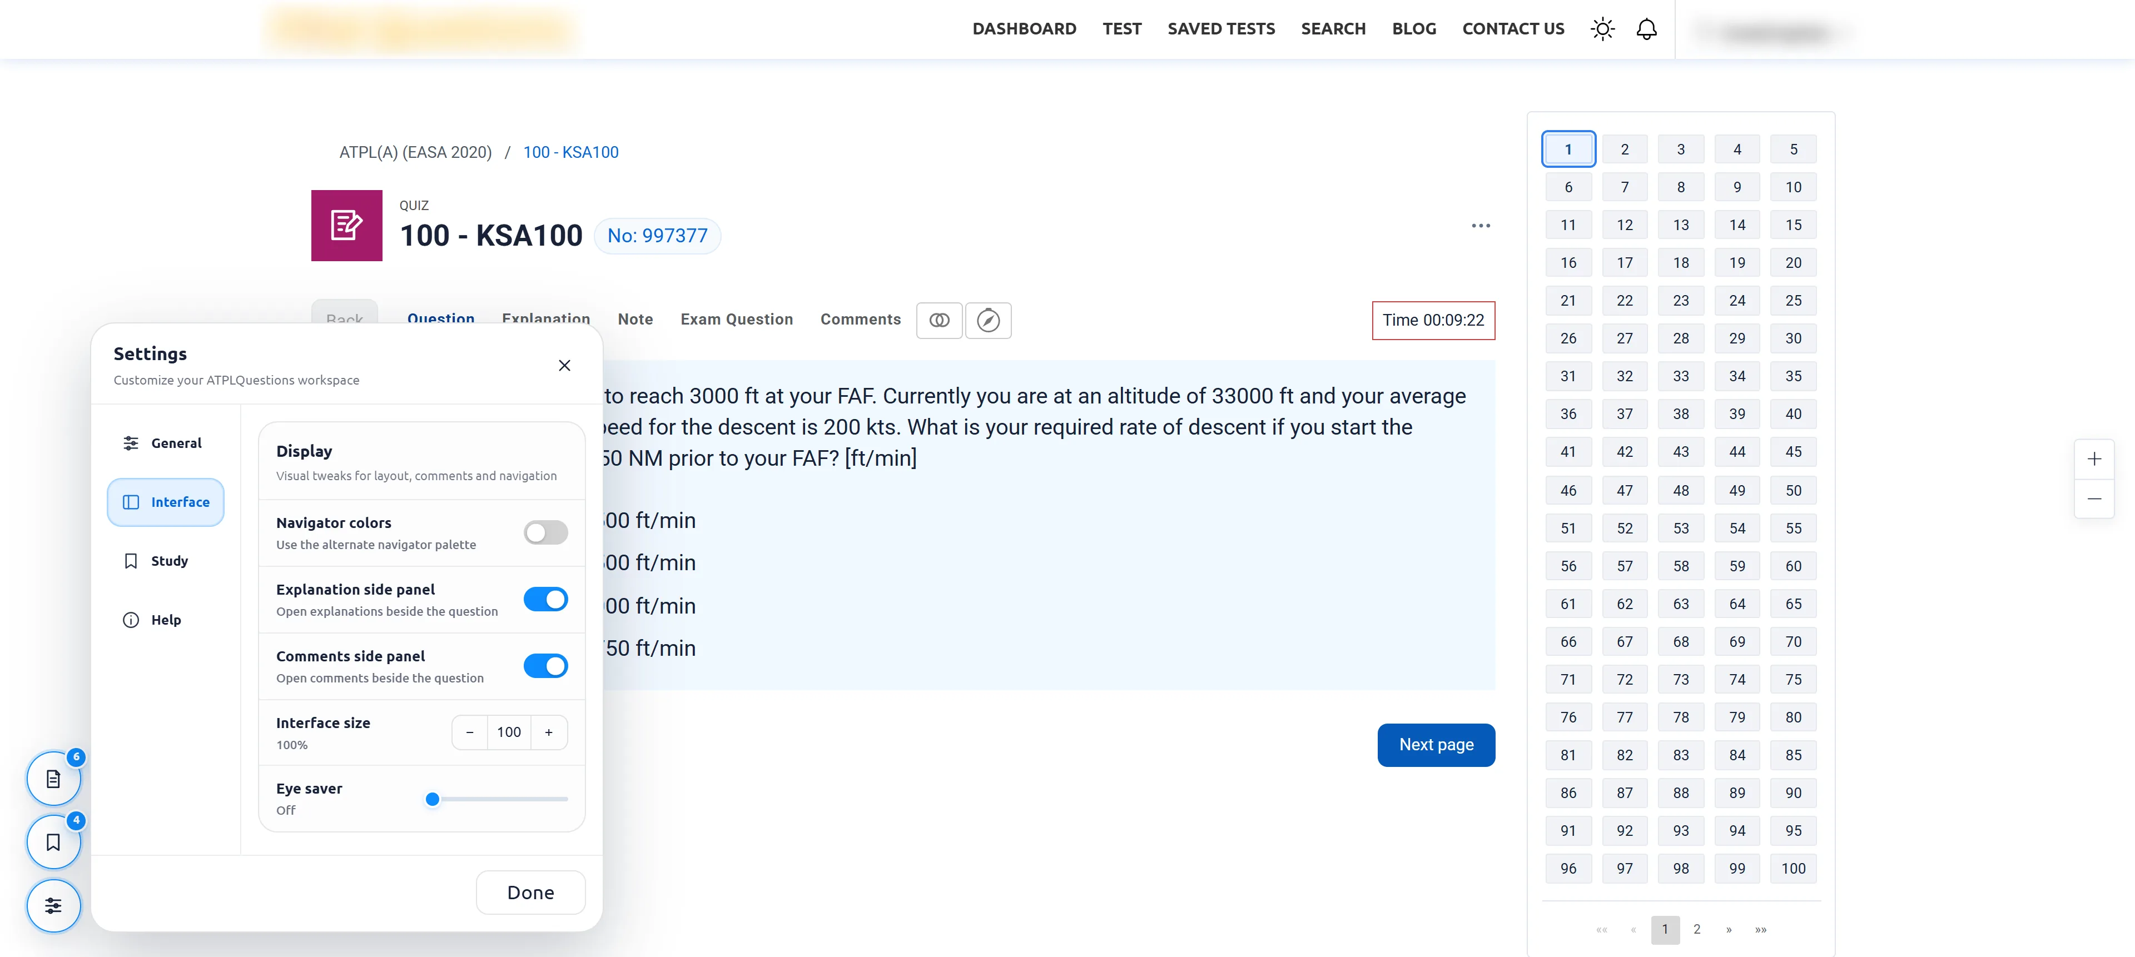Open the notifications bell
Screen dimensions: 2135x957
(x=1646, y=29)
